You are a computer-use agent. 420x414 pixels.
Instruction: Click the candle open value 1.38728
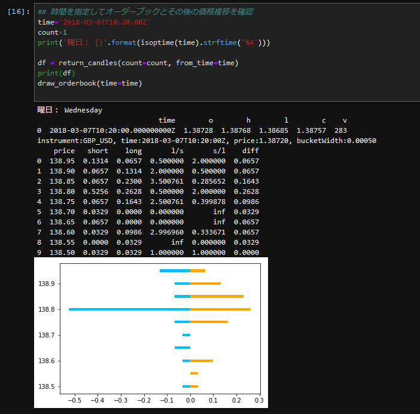(x=198, y=130)
